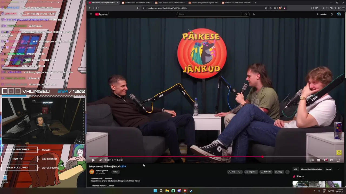Start voice search with microphone icon
The image size is (346, 194).
[x=254, y=14]
